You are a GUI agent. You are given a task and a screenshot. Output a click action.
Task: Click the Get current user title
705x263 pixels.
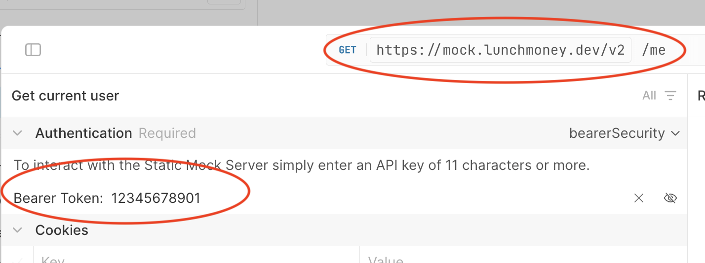(x=65, y=96)
